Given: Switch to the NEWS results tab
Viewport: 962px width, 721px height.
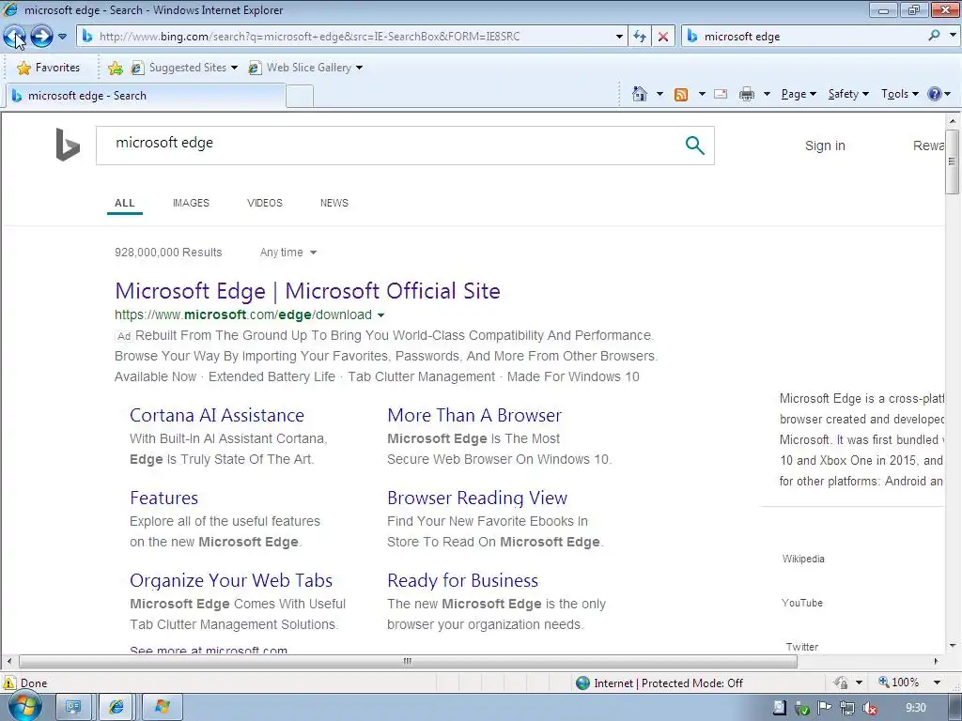Looking at the screenshot, I should point(334,203).
